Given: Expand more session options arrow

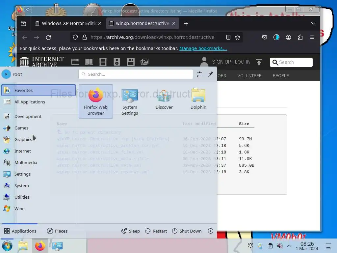Looking at the screenshot, I should pos(211,231).
